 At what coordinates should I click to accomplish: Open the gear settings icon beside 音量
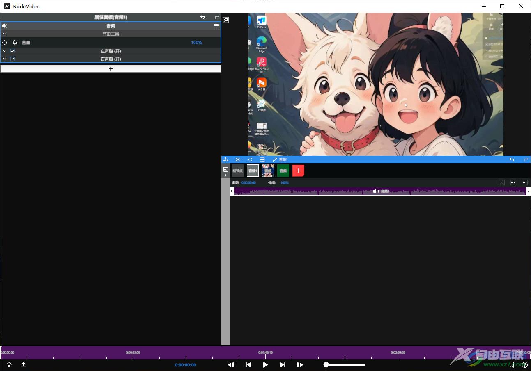point(15,42)
